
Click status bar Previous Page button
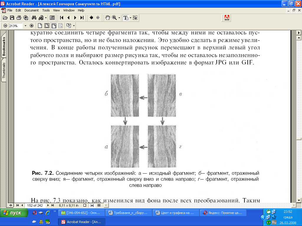tap(22, 205)
